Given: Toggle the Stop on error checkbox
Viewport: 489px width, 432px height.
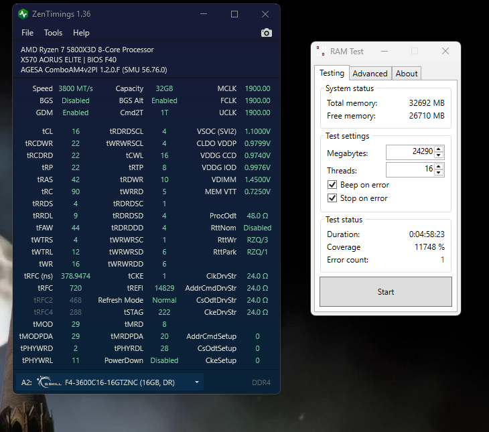Looking at the screenshot, I should point(332,198).
